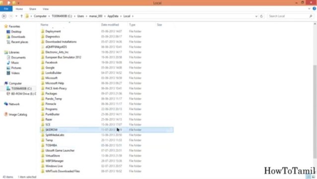Select Computer in the navigation pane
Screen dimensions: 317x179
click(x=15, y=84)
